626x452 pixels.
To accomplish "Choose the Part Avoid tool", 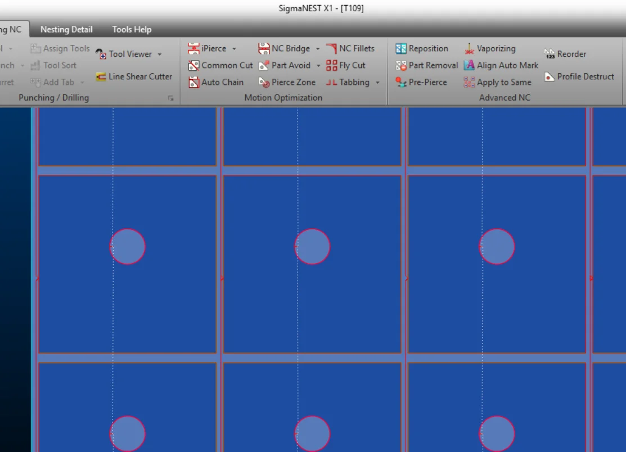I will tap(285, 65).
